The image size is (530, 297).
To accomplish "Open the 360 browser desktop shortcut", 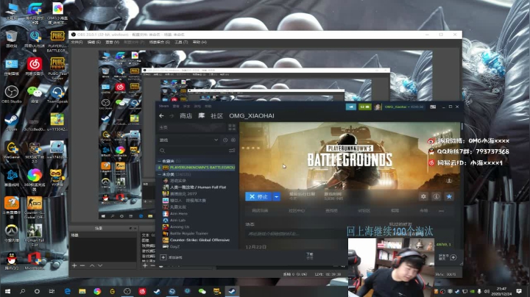I will tap(34, 179).
